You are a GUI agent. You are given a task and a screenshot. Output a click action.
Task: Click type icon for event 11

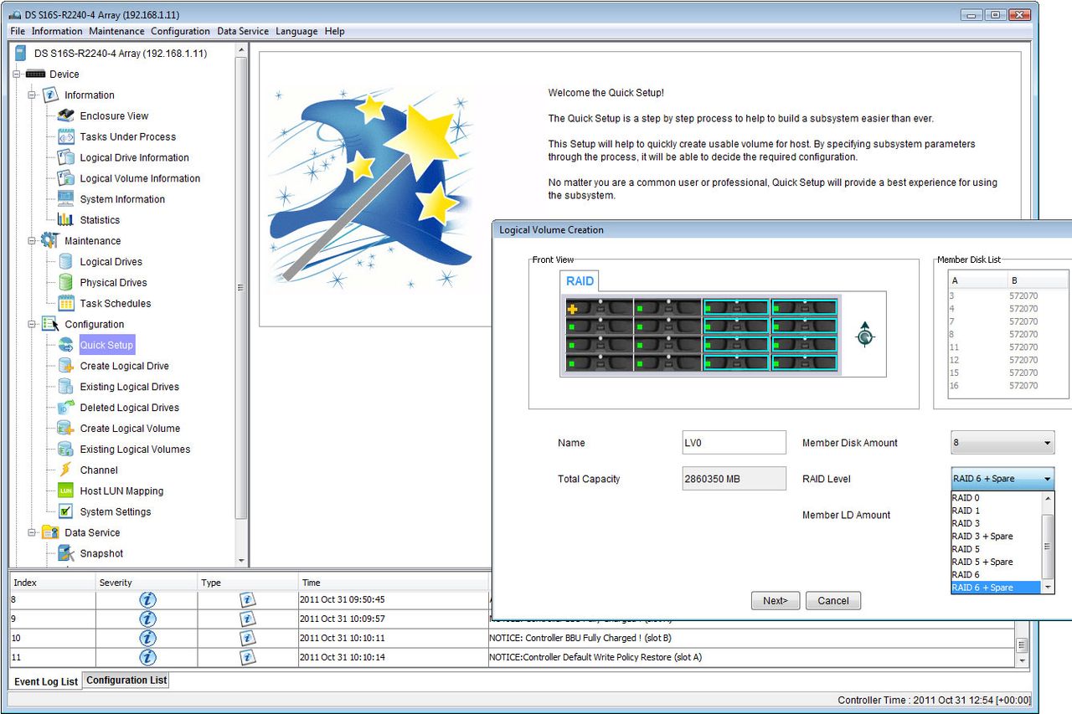(248, 657)
